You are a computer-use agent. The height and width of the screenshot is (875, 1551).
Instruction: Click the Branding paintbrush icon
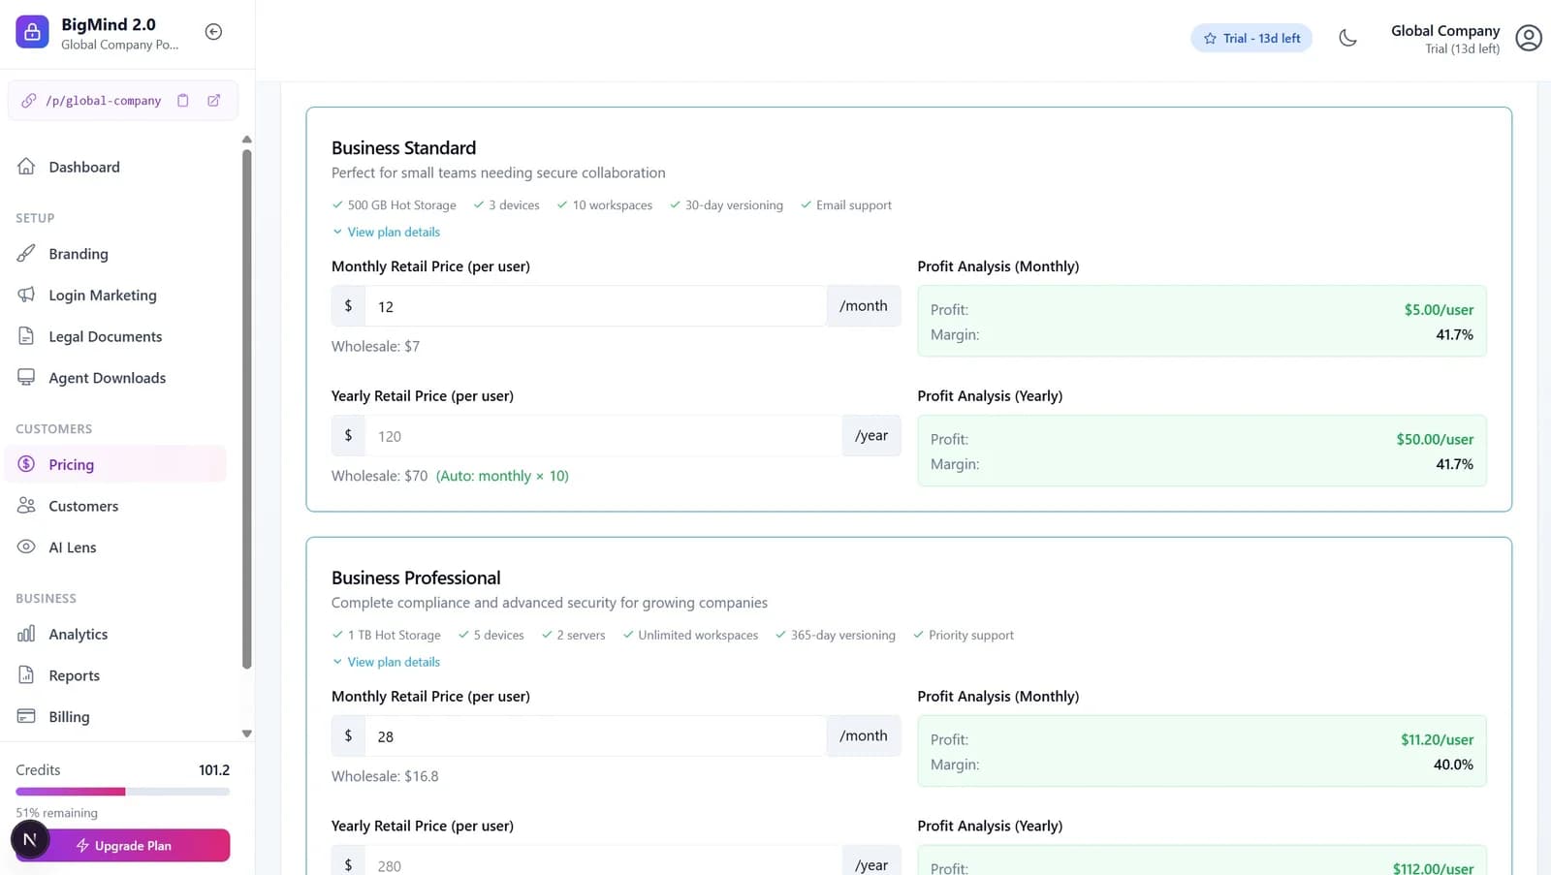coord(26,253)
